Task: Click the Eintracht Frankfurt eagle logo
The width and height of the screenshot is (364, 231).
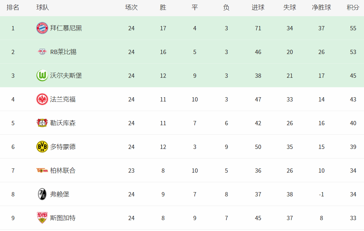Action: 42,100
